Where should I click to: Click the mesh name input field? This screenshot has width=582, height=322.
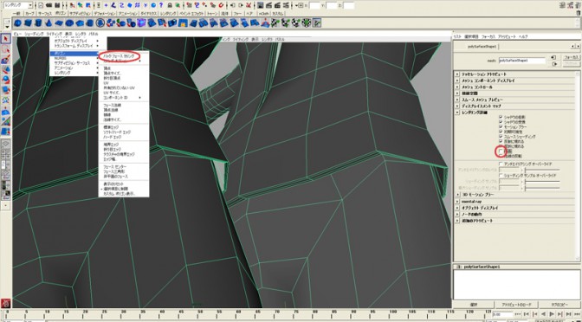click(522, 60)
